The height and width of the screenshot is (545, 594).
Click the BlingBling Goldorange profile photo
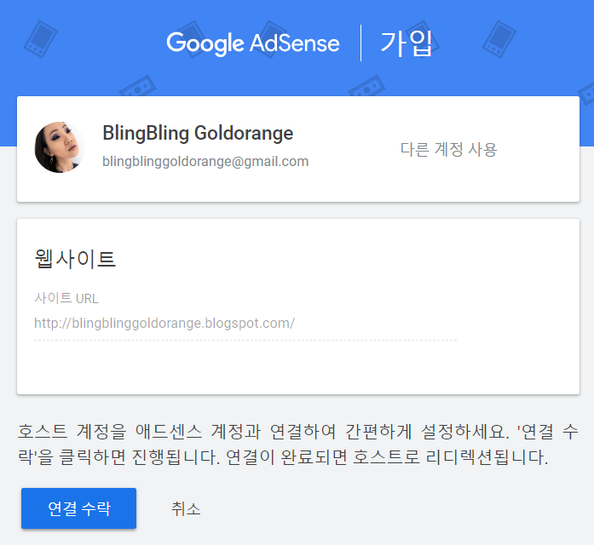click(x=60, y=147)
